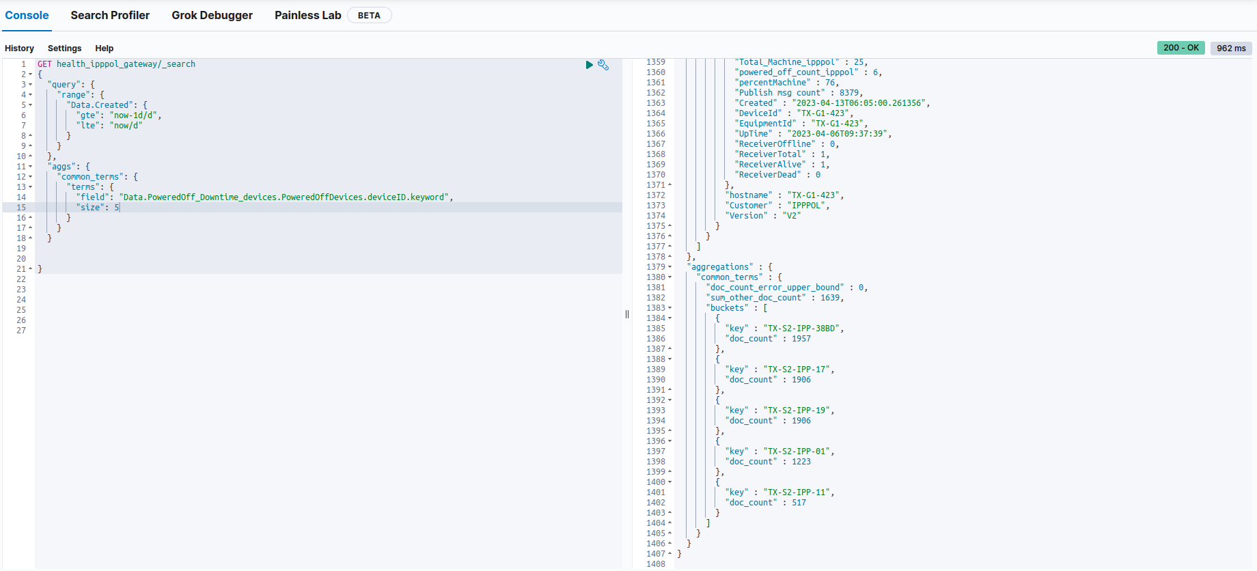Click the fold marker at request line 18
The image size is (1257, 571).
pyautogui.click(x=31, y=238)
